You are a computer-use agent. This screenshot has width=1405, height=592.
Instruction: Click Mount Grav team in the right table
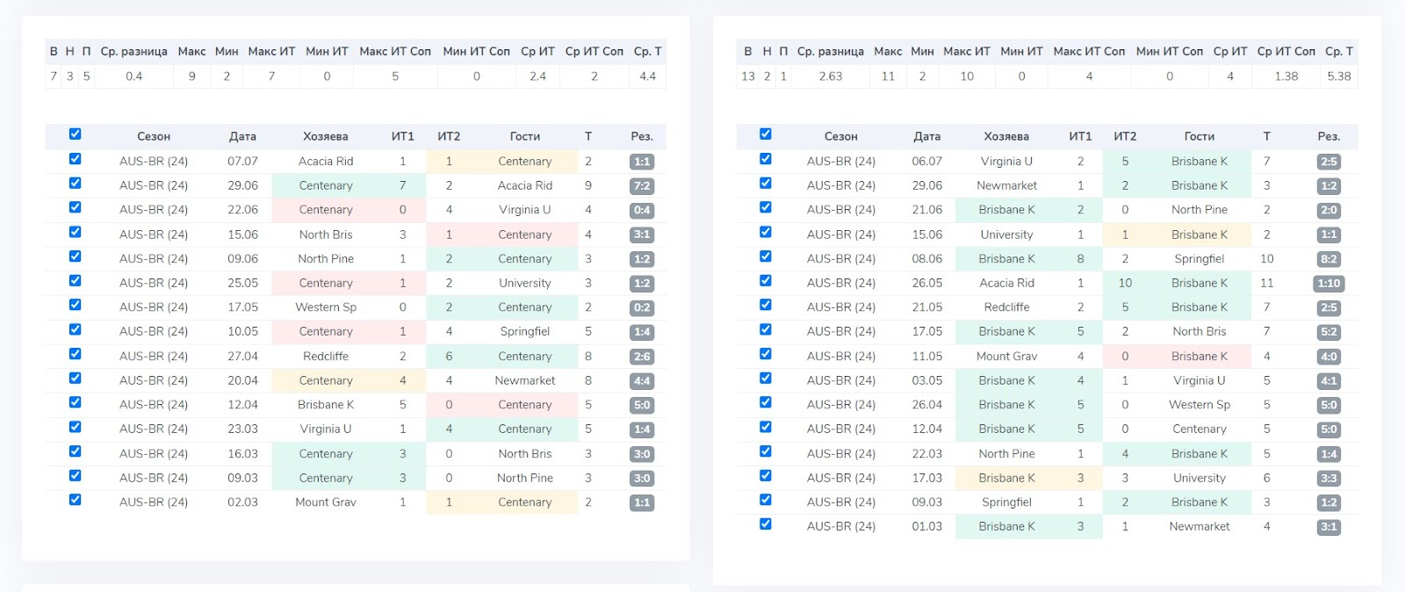(x=1006, y=357)
